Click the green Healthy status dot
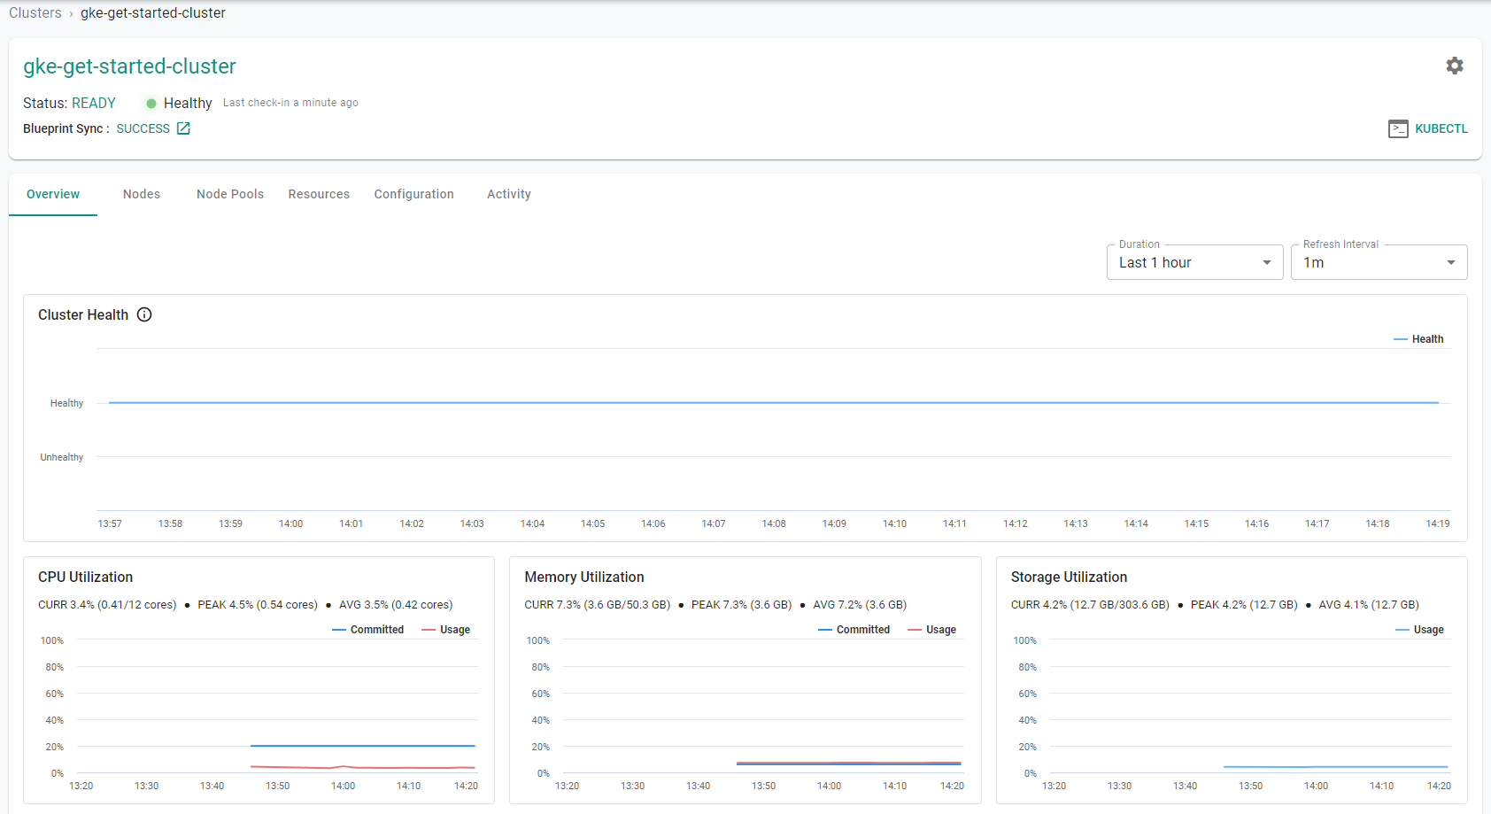 [x=151, y=104]
